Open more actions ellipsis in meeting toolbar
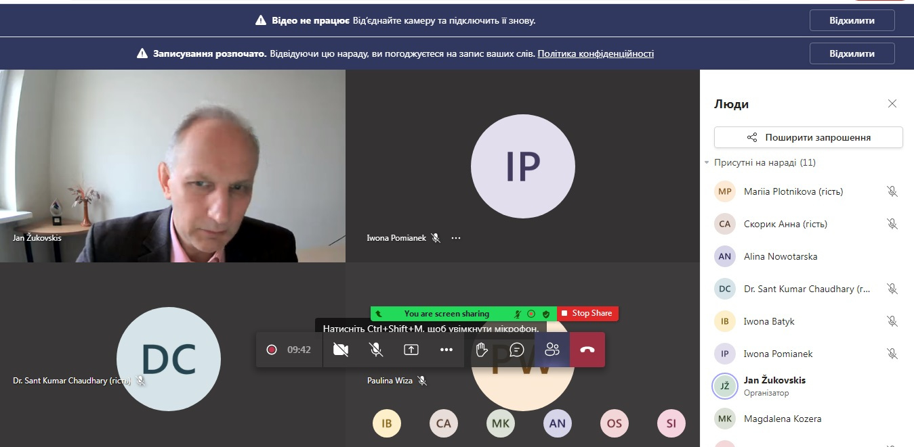 click(x=446, y=350)
